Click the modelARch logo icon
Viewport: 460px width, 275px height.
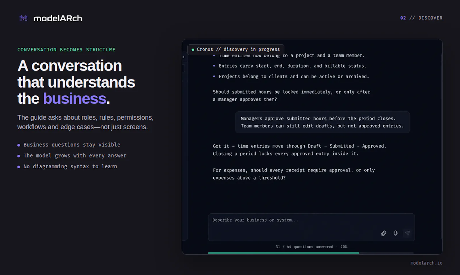click(23, 18)
